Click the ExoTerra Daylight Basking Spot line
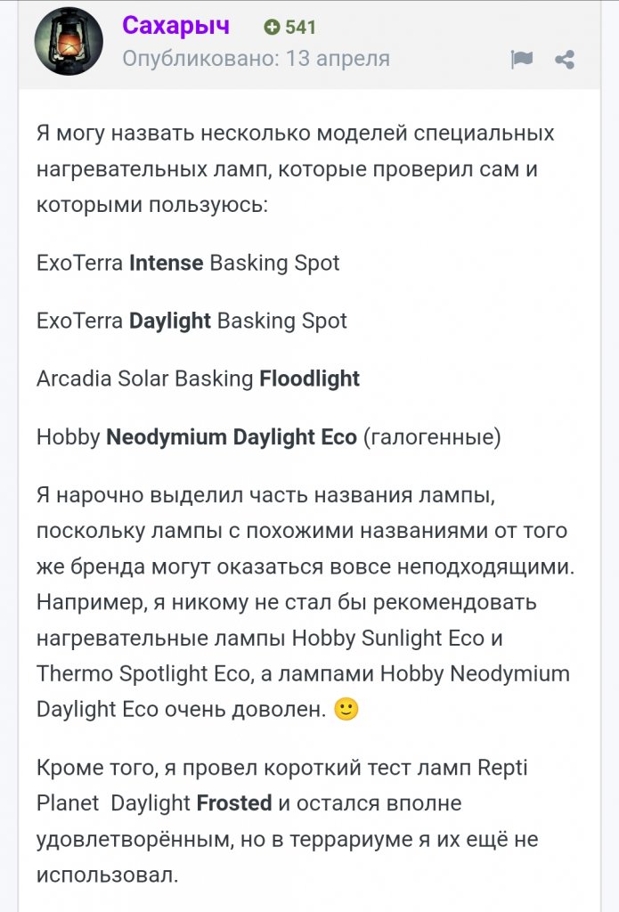Screen dimensions: 619x912 pos(191,321)
